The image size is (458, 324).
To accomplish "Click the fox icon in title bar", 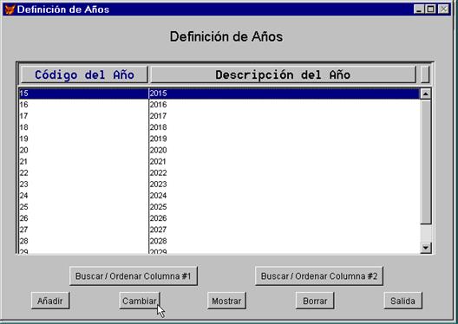I will [10, 10].
